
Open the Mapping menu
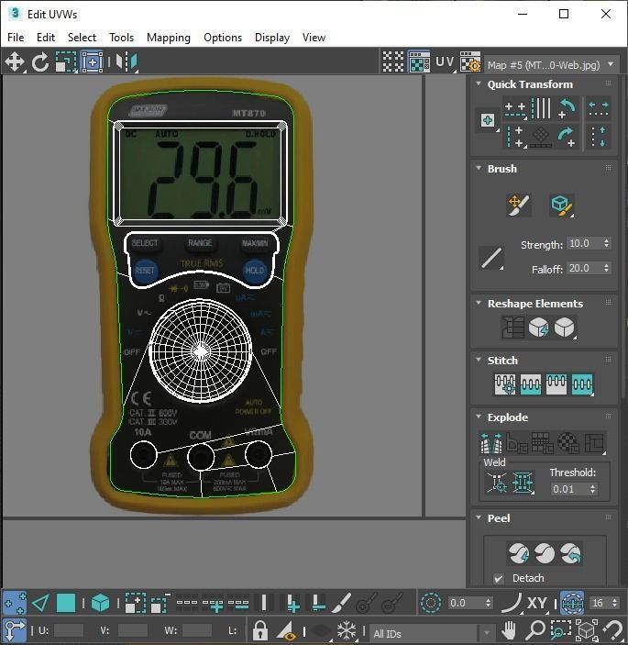point(169,38)
